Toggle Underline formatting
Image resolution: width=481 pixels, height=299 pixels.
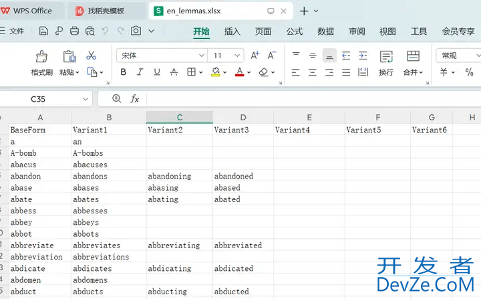157,72
